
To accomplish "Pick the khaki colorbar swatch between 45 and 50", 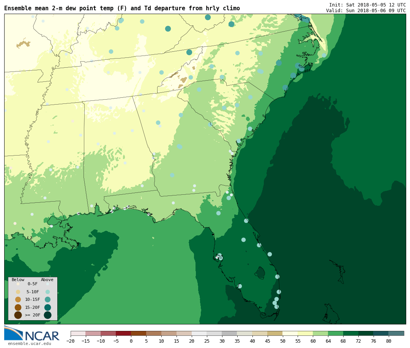I will tap(275, 334).
